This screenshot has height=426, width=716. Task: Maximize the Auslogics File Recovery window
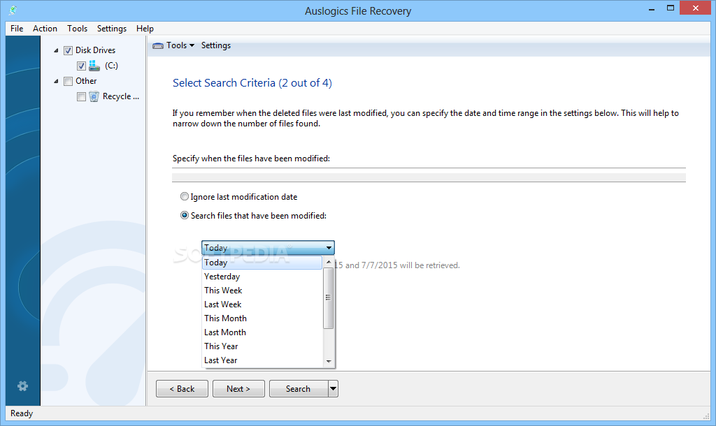coord(671,8)
